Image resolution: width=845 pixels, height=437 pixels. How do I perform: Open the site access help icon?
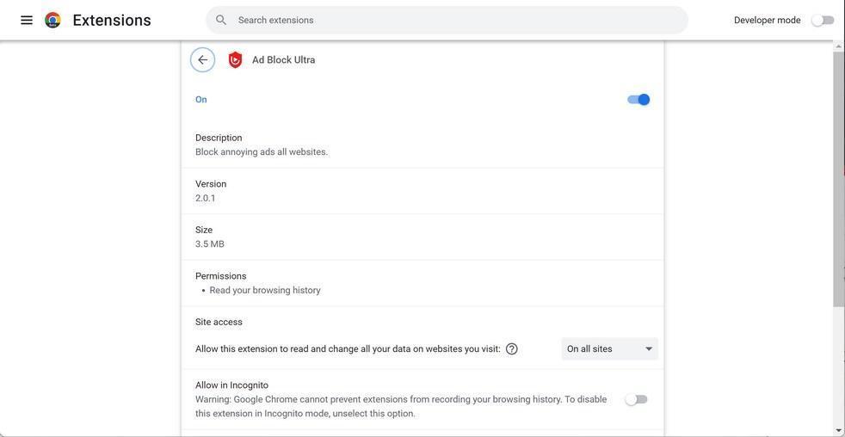point(512,349)
